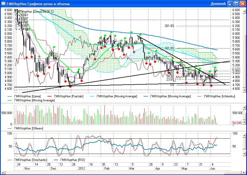
Task: Click '50' on right Stochastic axis
Action: pyautogui.click(x=234, y=146)
